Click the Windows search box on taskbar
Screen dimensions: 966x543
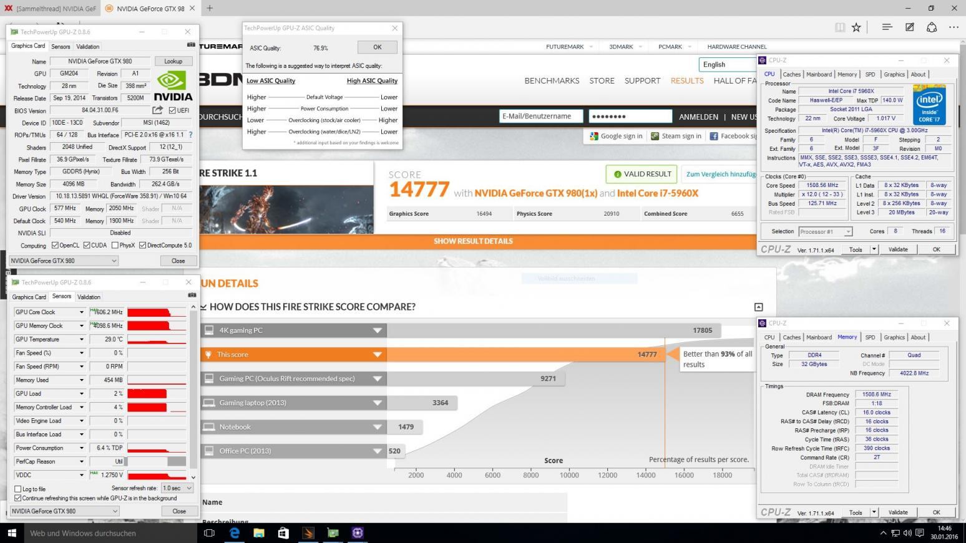(x=111, y=533)
